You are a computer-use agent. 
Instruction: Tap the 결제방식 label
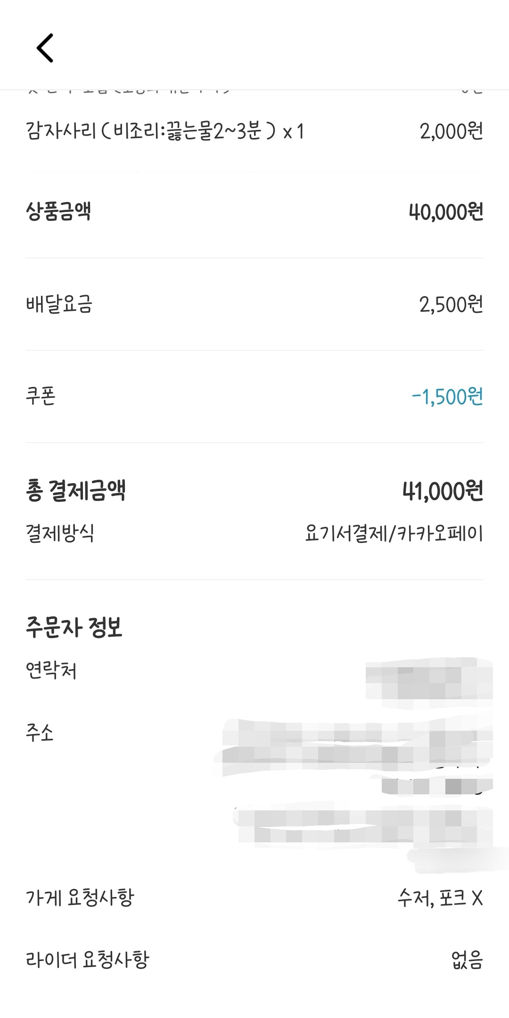click(60, 533)
